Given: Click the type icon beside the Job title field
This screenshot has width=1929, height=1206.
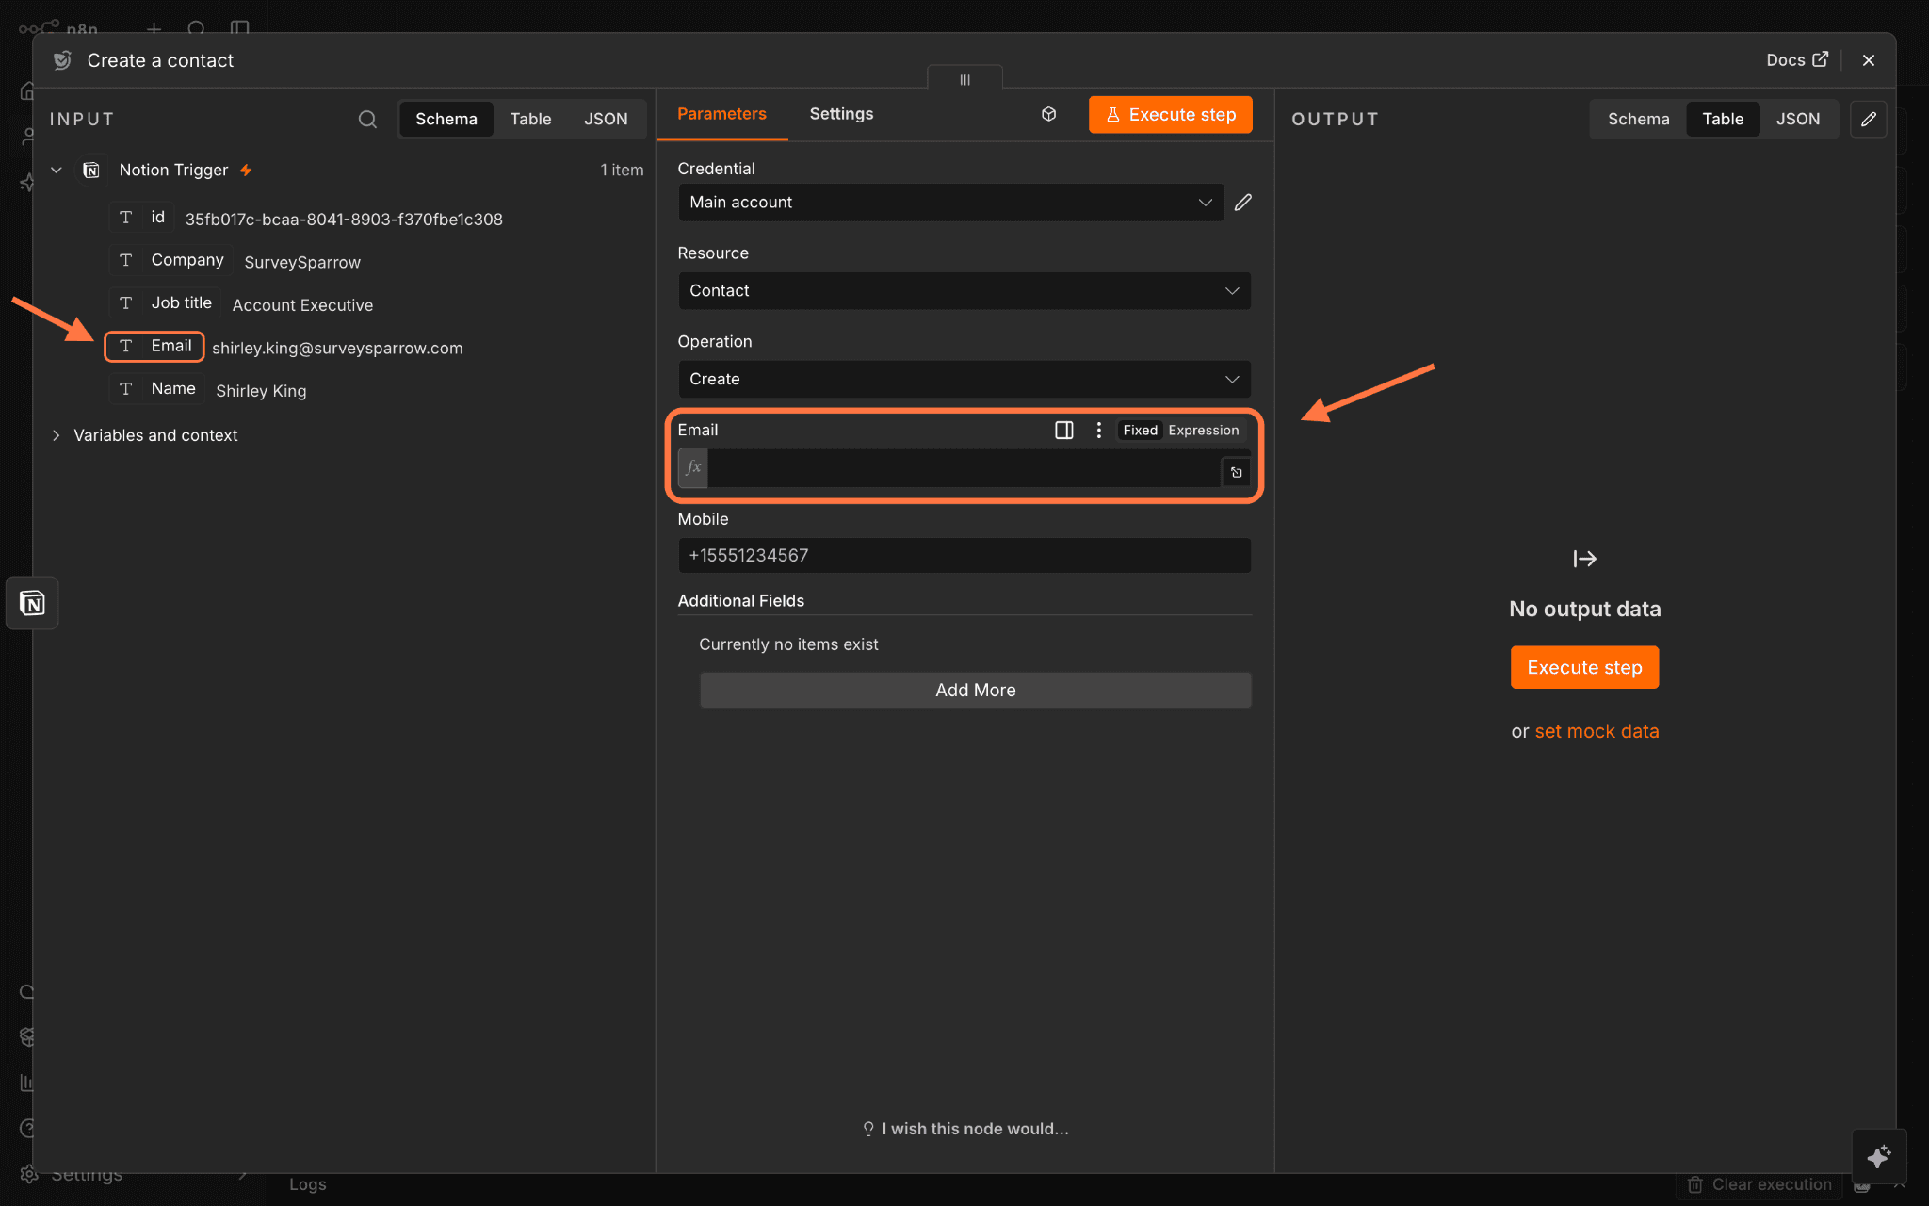Looking at the screenshot, I should pos(125,303).
